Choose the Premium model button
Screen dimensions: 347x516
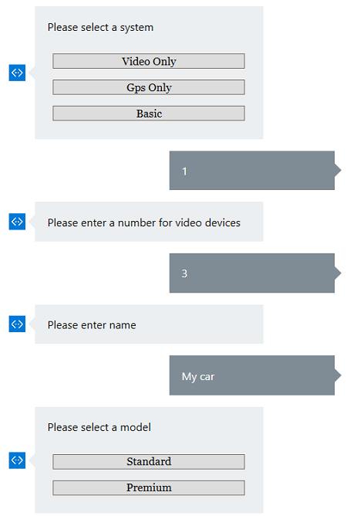(149, 487)
